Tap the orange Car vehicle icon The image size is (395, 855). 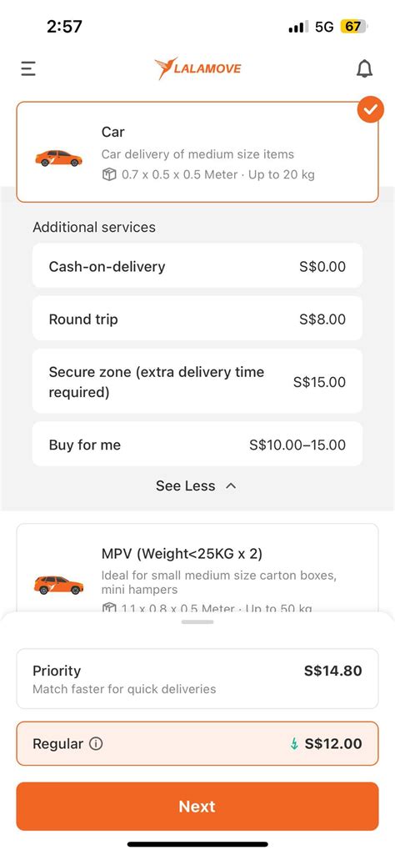tap(59, 158)
